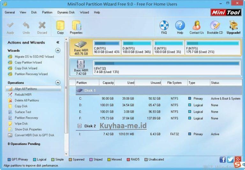245x170 pixels.
Task: Choose Rebuild MBR operation
Action: 23,94
